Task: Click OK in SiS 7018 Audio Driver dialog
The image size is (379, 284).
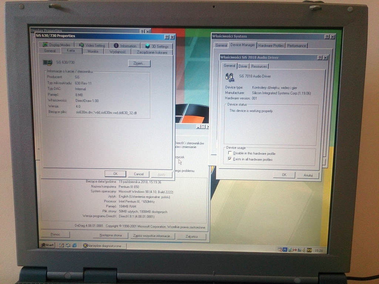Action: pos(284,175)
